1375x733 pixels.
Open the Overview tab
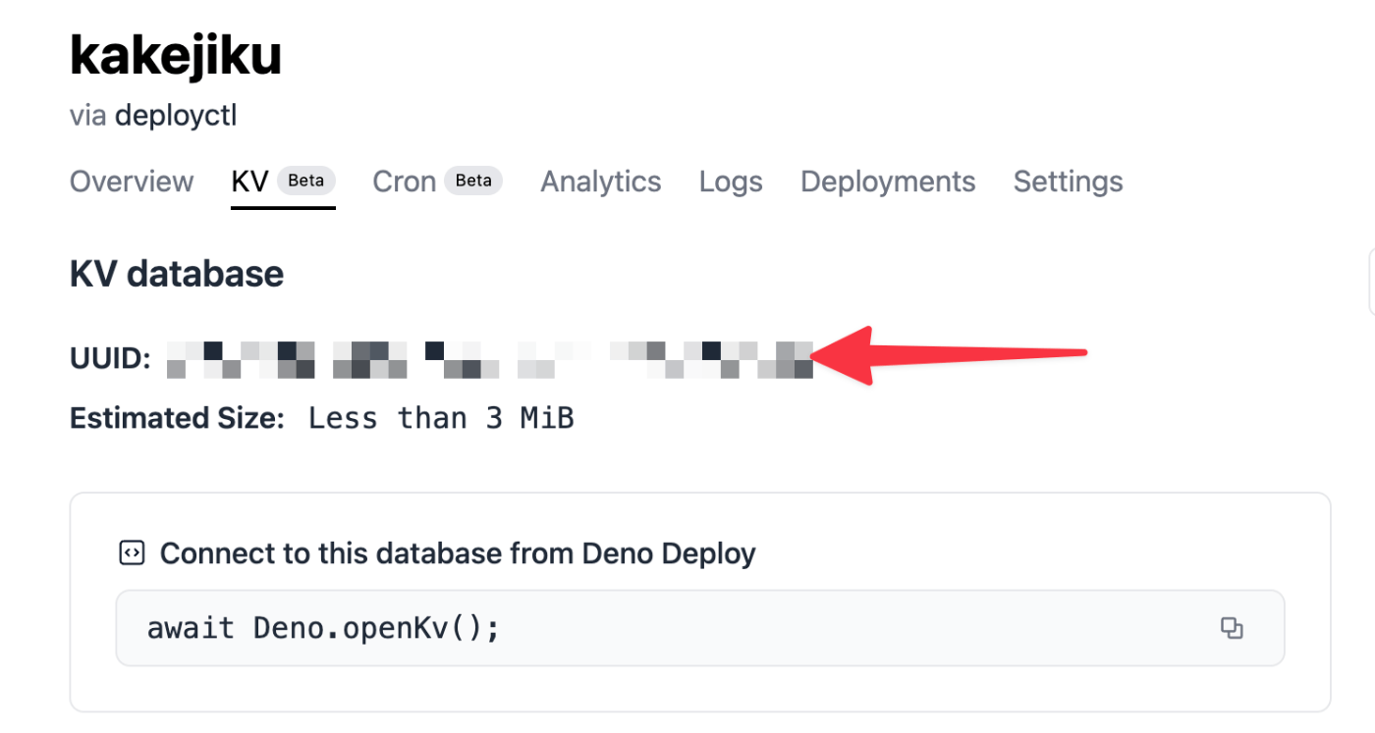[132, 182]
